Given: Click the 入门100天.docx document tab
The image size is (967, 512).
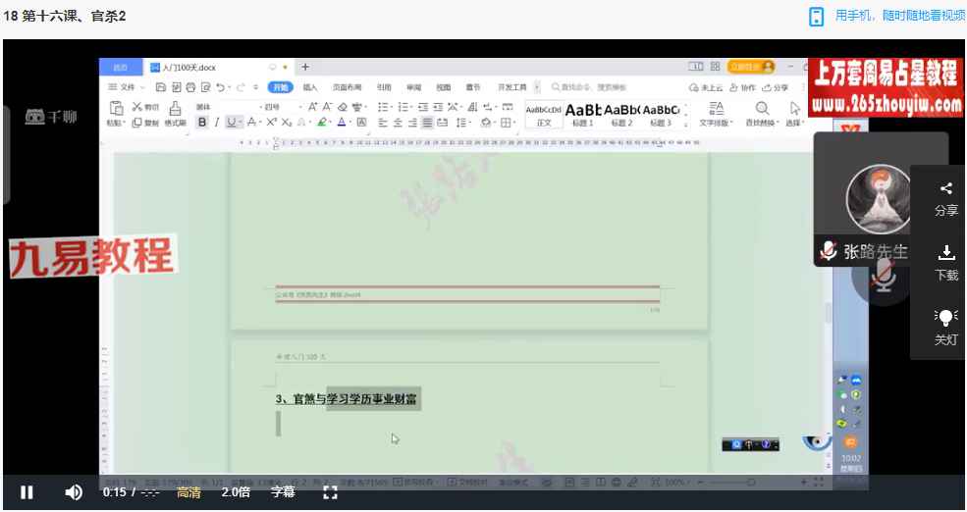Looking at the screenshot, I should (x=187, y=68).
